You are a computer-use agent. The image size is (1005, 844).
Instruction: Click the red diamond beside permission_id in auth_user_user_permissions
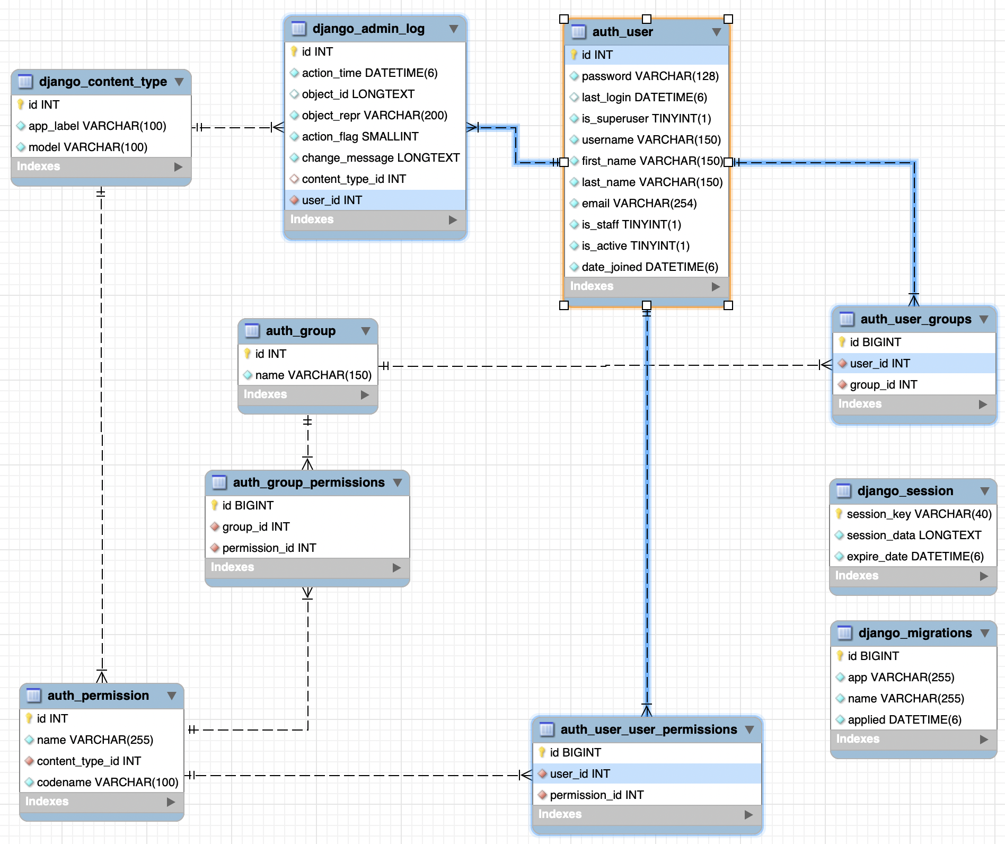[x=542, y=795]
